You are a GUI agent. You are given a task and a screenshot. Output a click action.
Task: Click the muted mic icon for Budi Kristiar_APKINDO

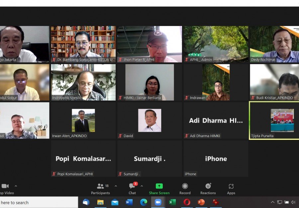pos(253,98)
